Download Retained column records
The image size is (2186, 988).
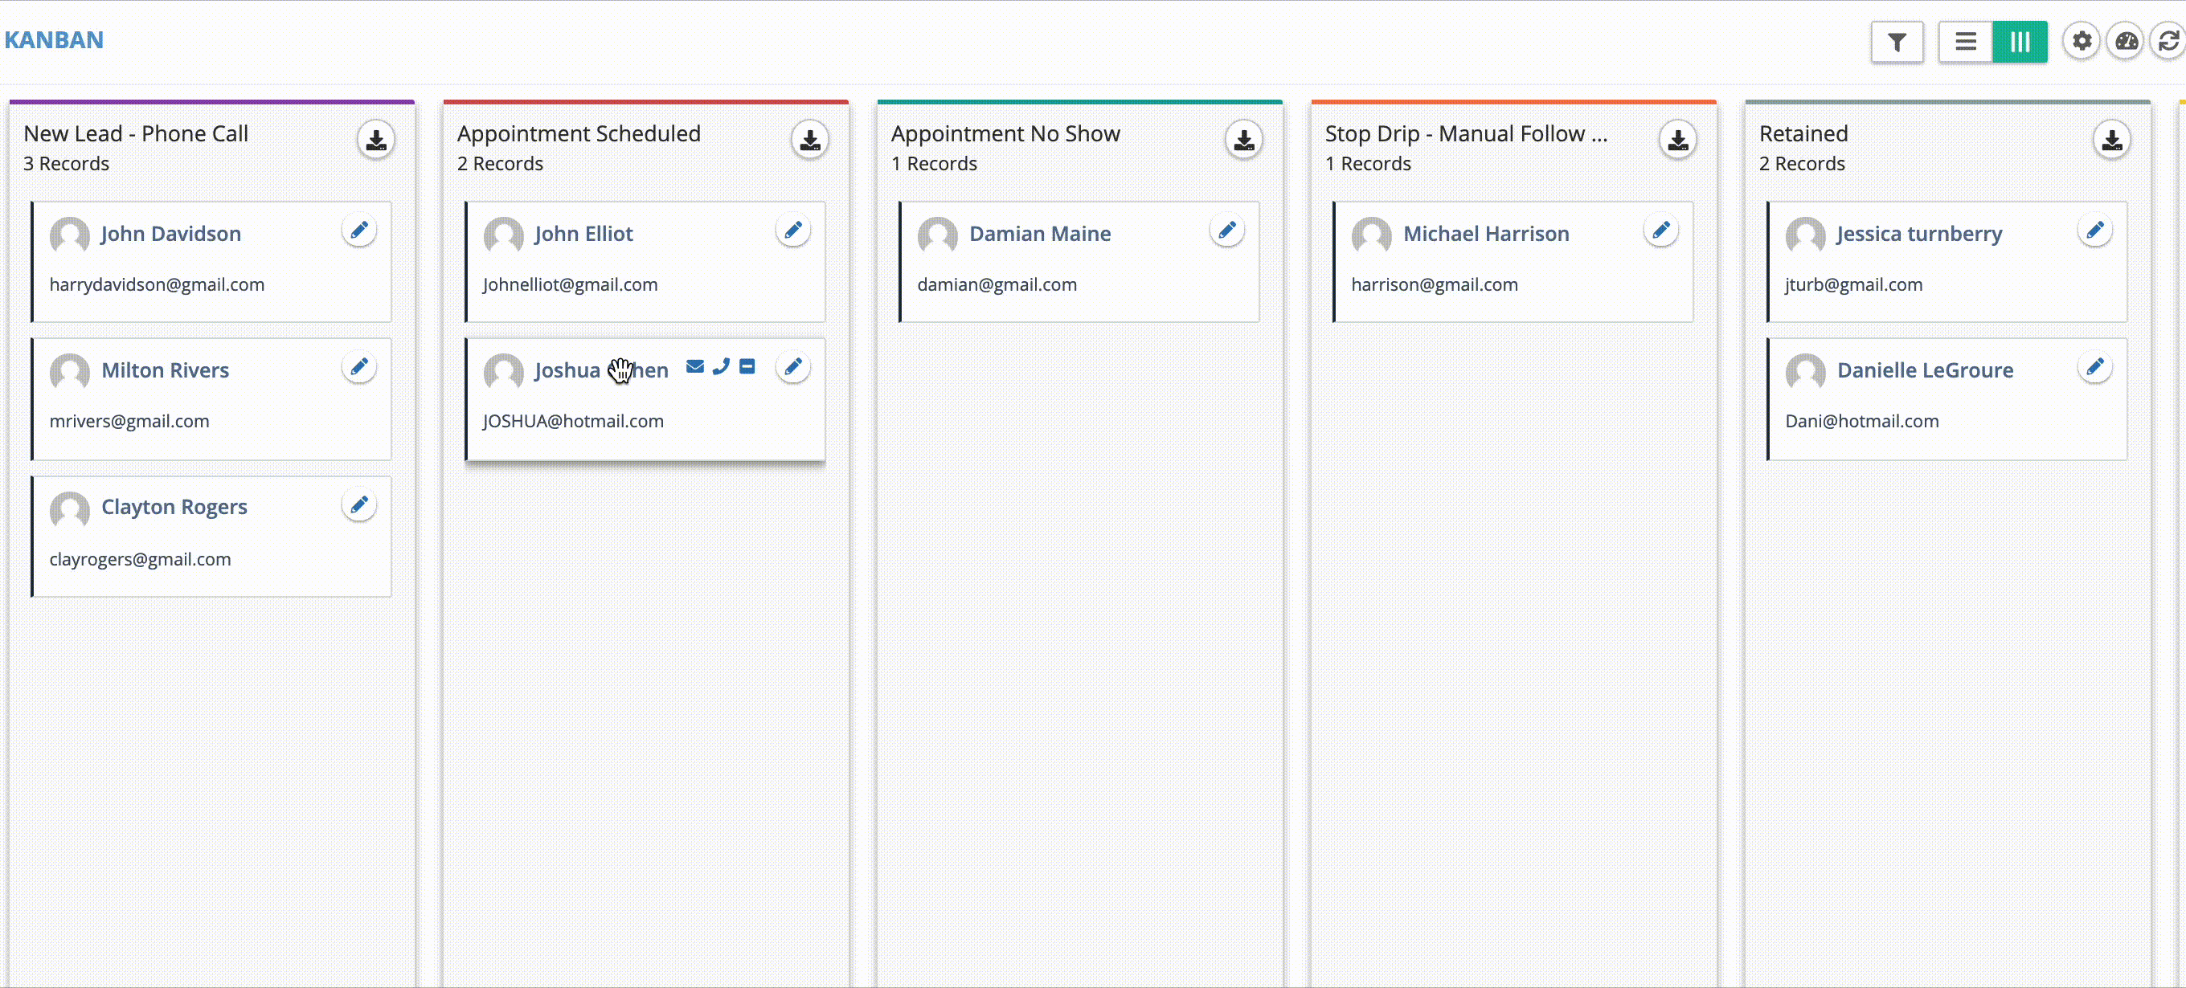(x=2111, y=140)
